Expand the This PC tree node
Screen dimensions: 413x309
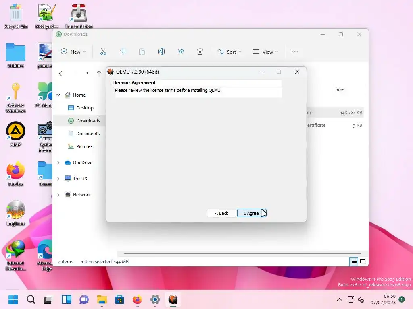pyautogui.click(x=58, y=179)
